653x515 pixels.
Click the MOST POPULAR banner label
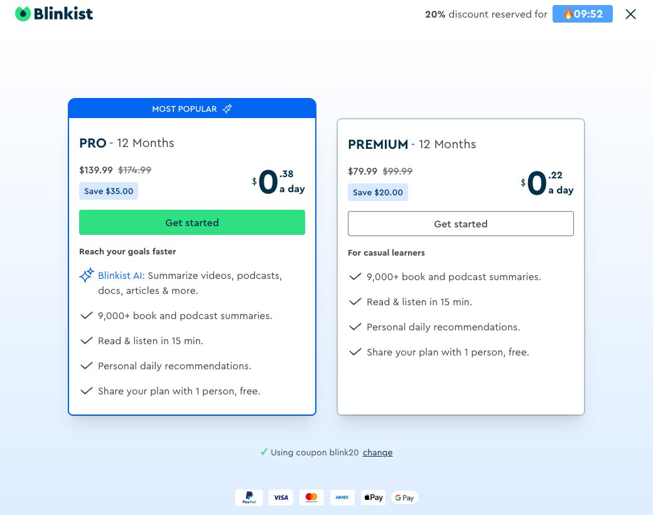point(185,109)
